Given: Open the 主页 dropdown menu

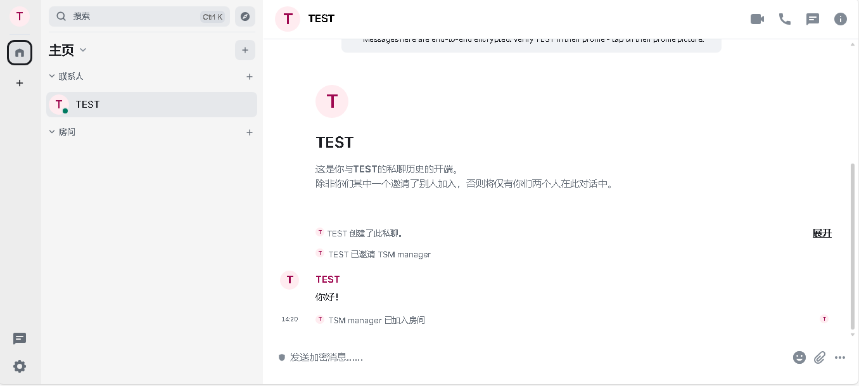Looking at the screenshot, I should tap(82, 50).
